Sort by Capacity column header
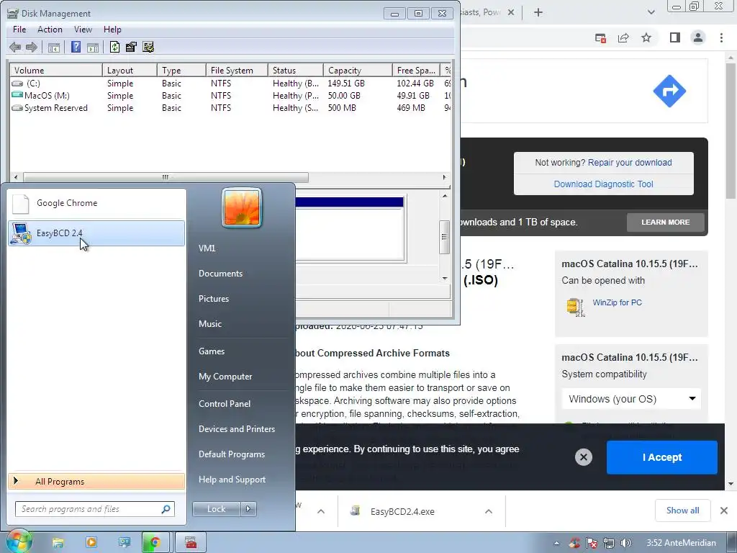 coord(358,70)
